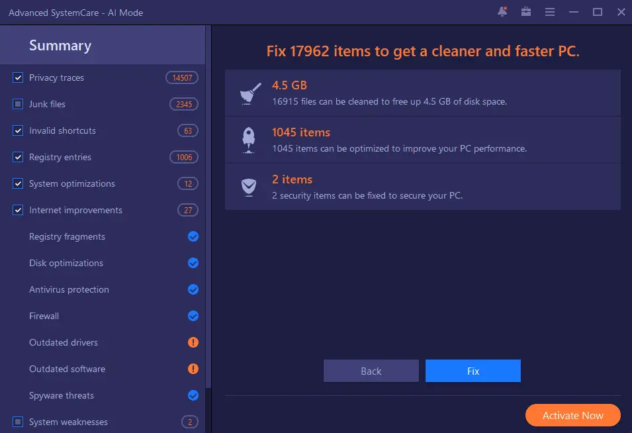Select the Registry fragments label
Screen dimensions: 632x433
click(68, 236)
